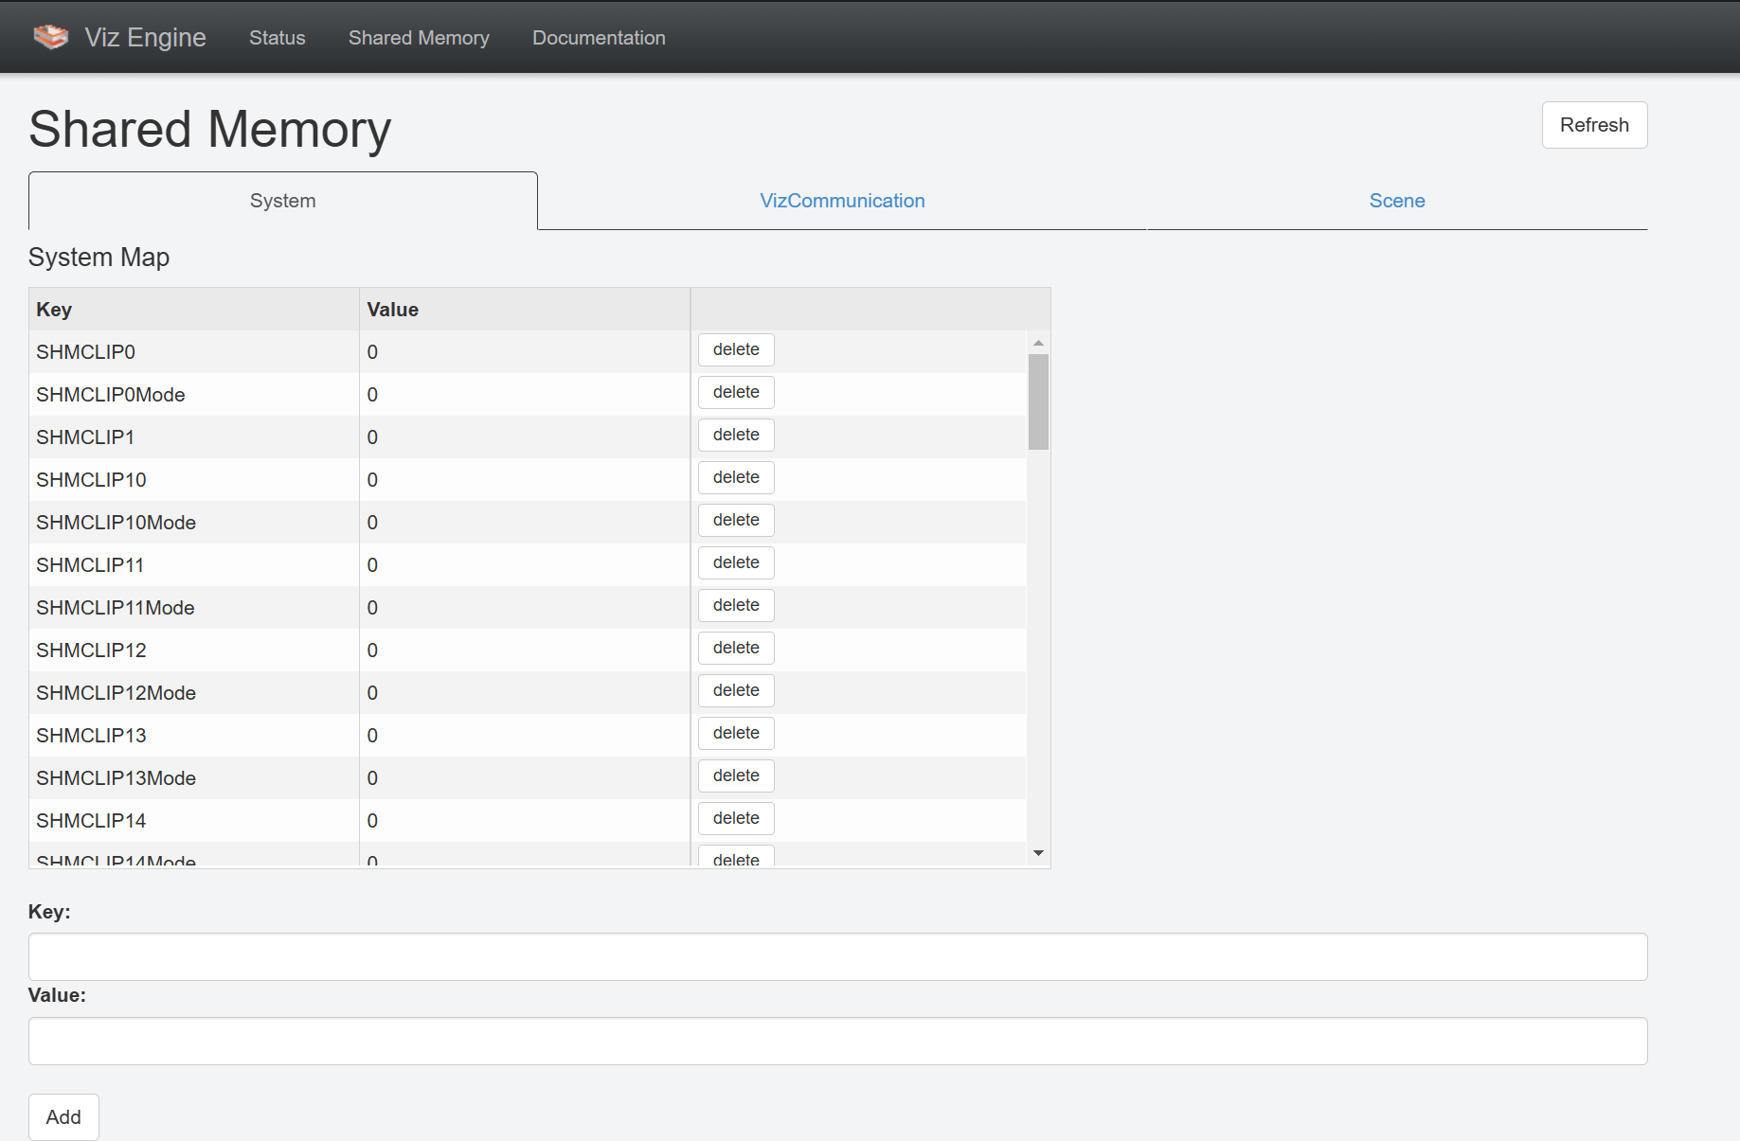Focus the Value input field

click(x=837, y=1041)
